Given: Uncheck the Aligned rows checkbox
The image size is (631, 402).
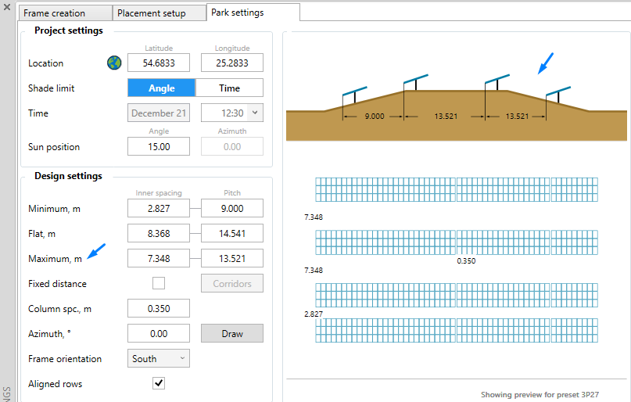Looking at the screenshot, I should point(159,383).
